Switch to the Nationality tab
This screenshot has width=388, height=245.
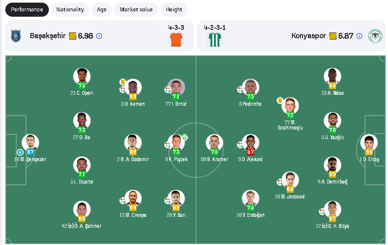(x=70, y=10)
